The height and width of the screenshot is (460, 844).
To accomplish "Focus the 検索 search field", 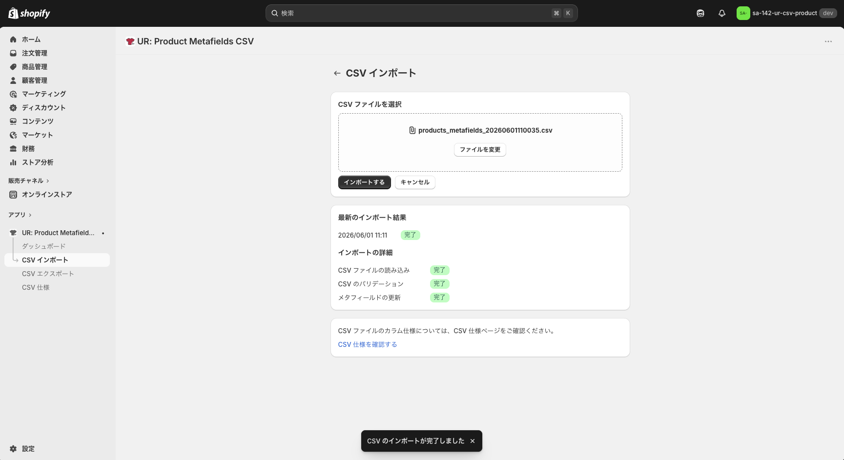I will point(421,13).
